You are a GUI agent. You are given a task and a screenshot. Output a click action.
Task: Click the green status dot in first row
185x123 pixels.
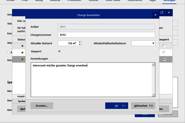22,46
